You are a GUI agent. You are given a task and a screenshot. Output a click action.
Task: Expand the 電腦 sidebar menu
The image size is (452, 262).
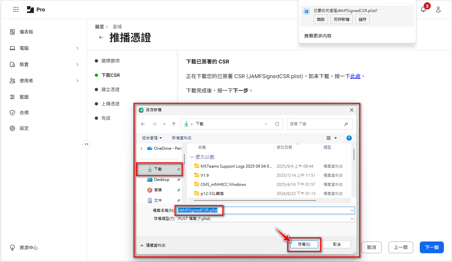[x=78, y=48]
